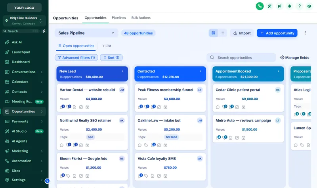Open calendar icon on Harbor Dental card

click(x=87, y=107)
